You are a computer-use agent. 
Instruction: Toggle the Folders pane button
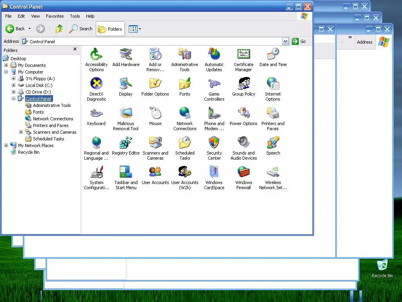coord(110,29)
